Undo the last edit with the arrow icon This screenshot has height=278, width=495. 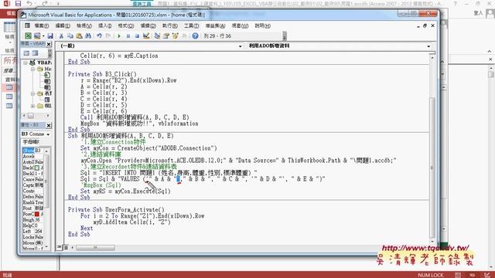pyautogui.click(x=99, y=36)
